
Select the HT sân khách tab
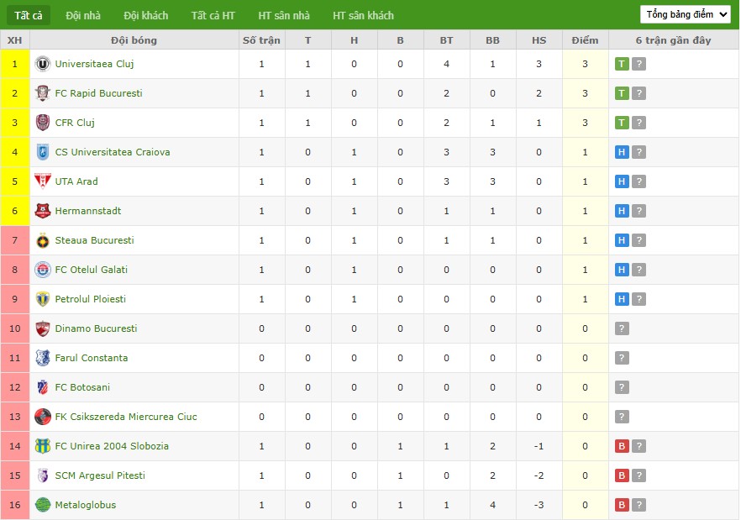click(x=363, y=16)
